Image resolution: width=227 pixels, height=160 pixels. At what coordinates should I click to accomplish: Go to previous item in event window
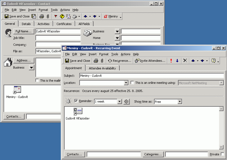pyautogui.click(x=193, y=61)
